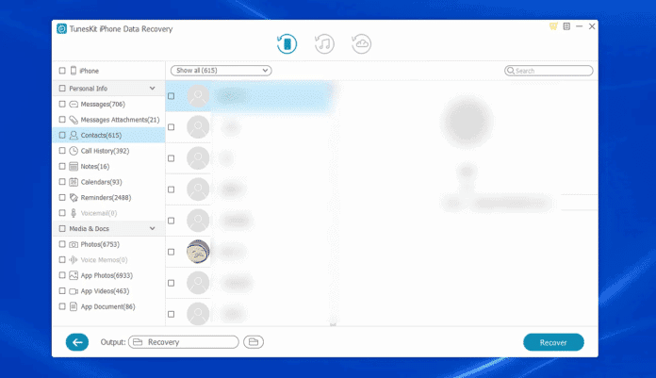Tick the iPhone checkbox

[x=62, y=71]
